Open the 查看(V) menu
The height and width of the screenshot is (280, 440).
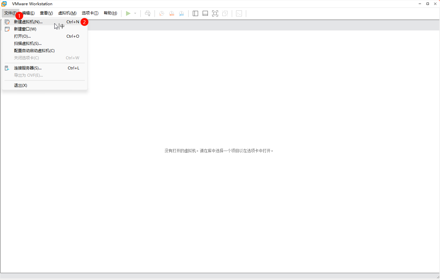click(x=46, y=13)
